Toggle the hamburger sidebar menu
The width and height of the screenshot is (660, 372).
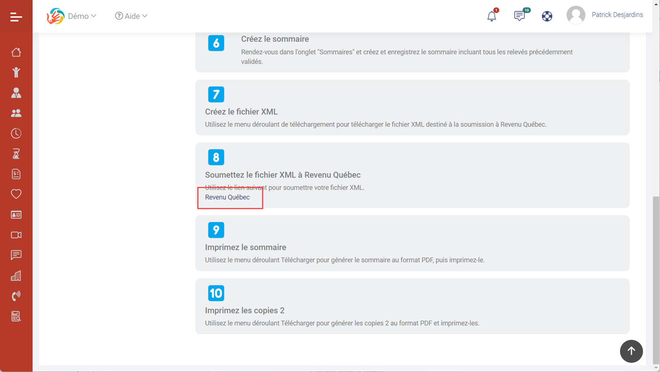16,17
